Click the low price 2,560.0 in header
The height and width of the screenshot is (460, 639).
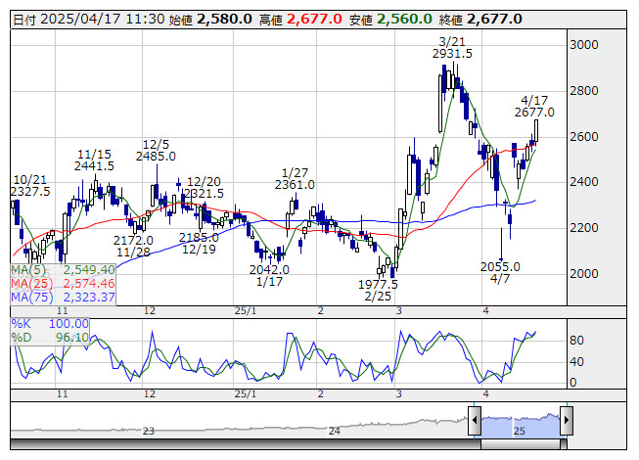(x=404, y=20)
